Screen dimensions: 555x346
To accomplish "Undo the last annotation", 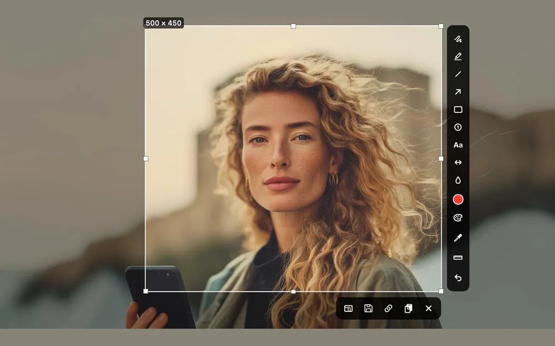I will coord(458,278).
